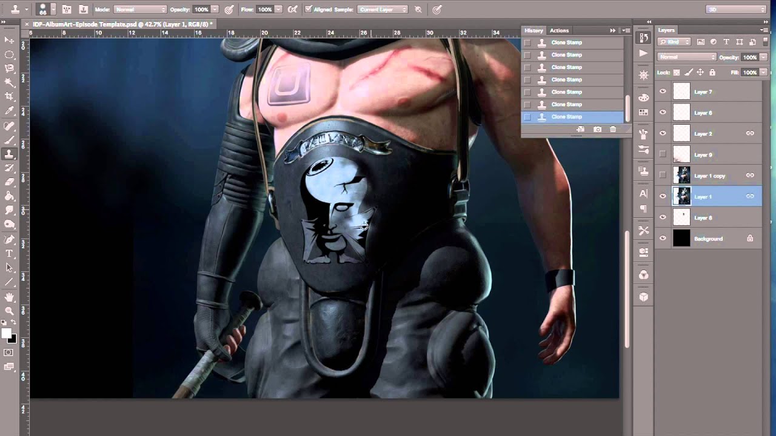Image resolution: width=776 pixels, height=436 pixels.
Task: Select the Lasso tool
Action: pyautogui.click(x=9, y=68)
